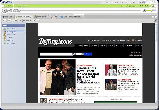Open the VIDEOS navigation tab
This screenshot has height=110, width=159.
111,46
